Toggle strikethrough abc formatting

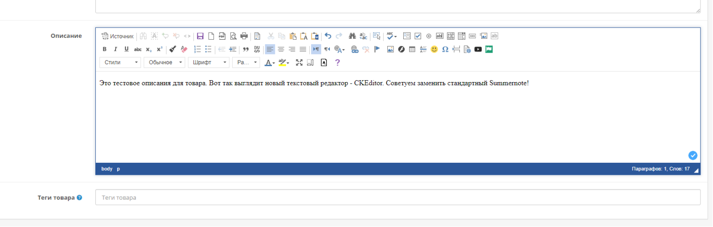click(x=138, y=50)
